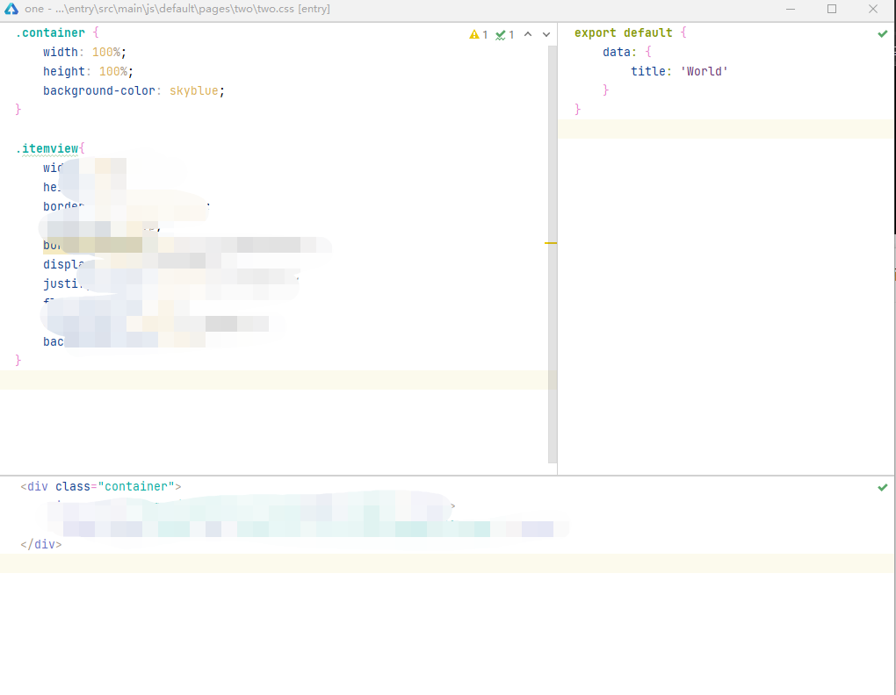Click the green typo inspection count icon
The width and height of the screenshot is (896, 695).
(500, 34)
